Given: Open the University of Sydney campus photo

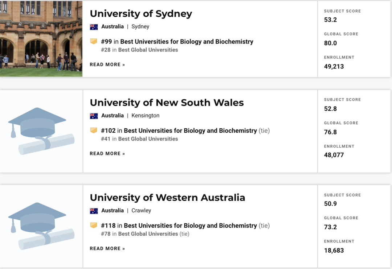Looking at the screenshot, I should [41, 38].
